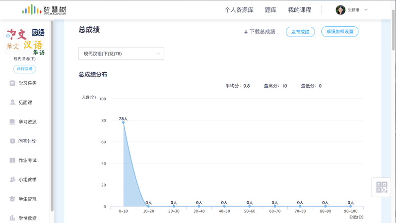Screen dimensions: 396x223
Task: Click the 学生管理 graduation cap icon
Action: coord(12,199)
